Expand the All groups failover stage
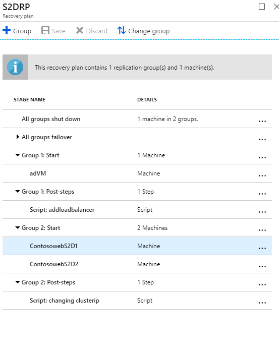The image size is (279, 354). click(18, 137)
